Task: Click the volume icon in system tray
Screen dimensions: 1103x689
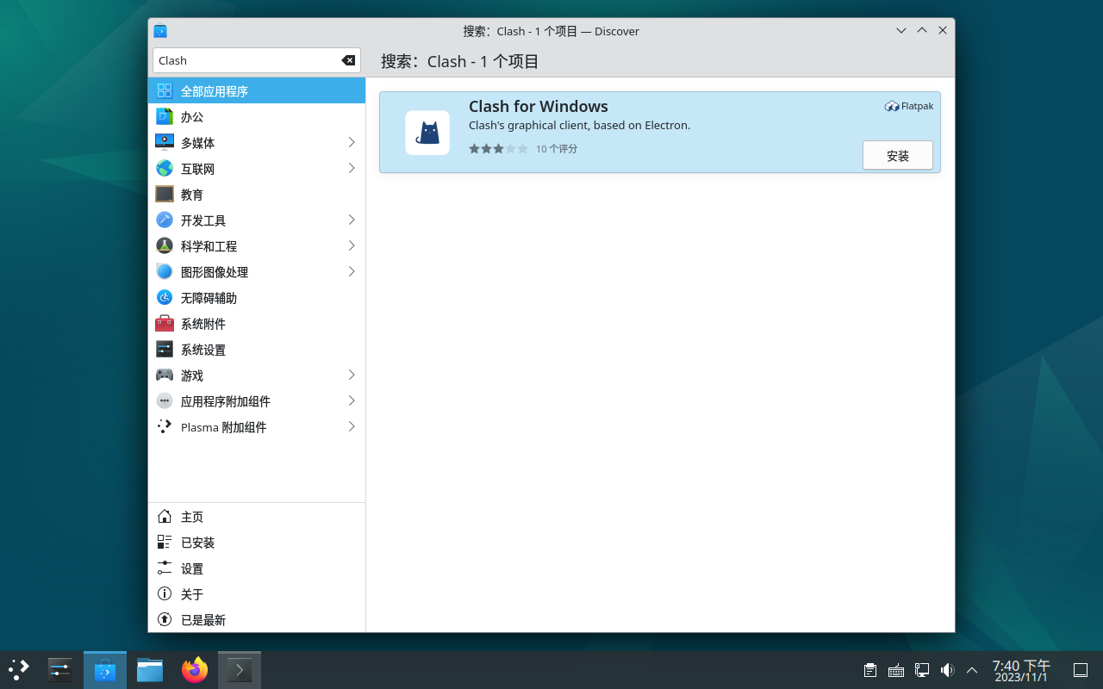Action: click(x=947, y=670)
